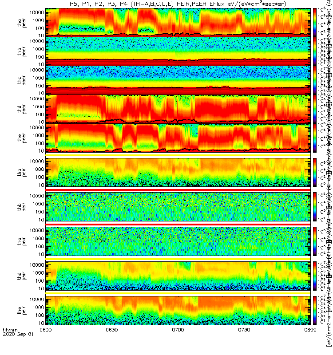Viewport: 333px width, 355px height.
Task: Click the color bar beside thd peir panel
Action: pyautogui.click(x=315, y=276)
